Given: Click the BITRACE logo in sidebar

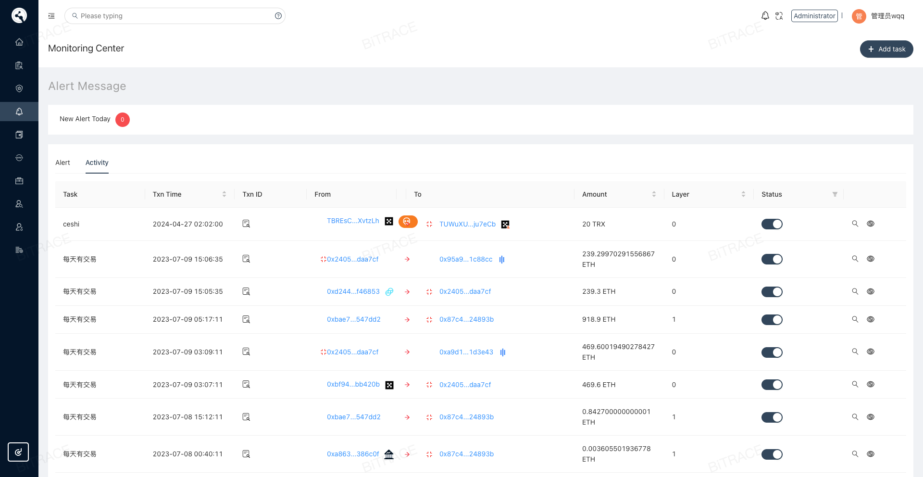Looking at the screenshot, I should coord(19,15).
